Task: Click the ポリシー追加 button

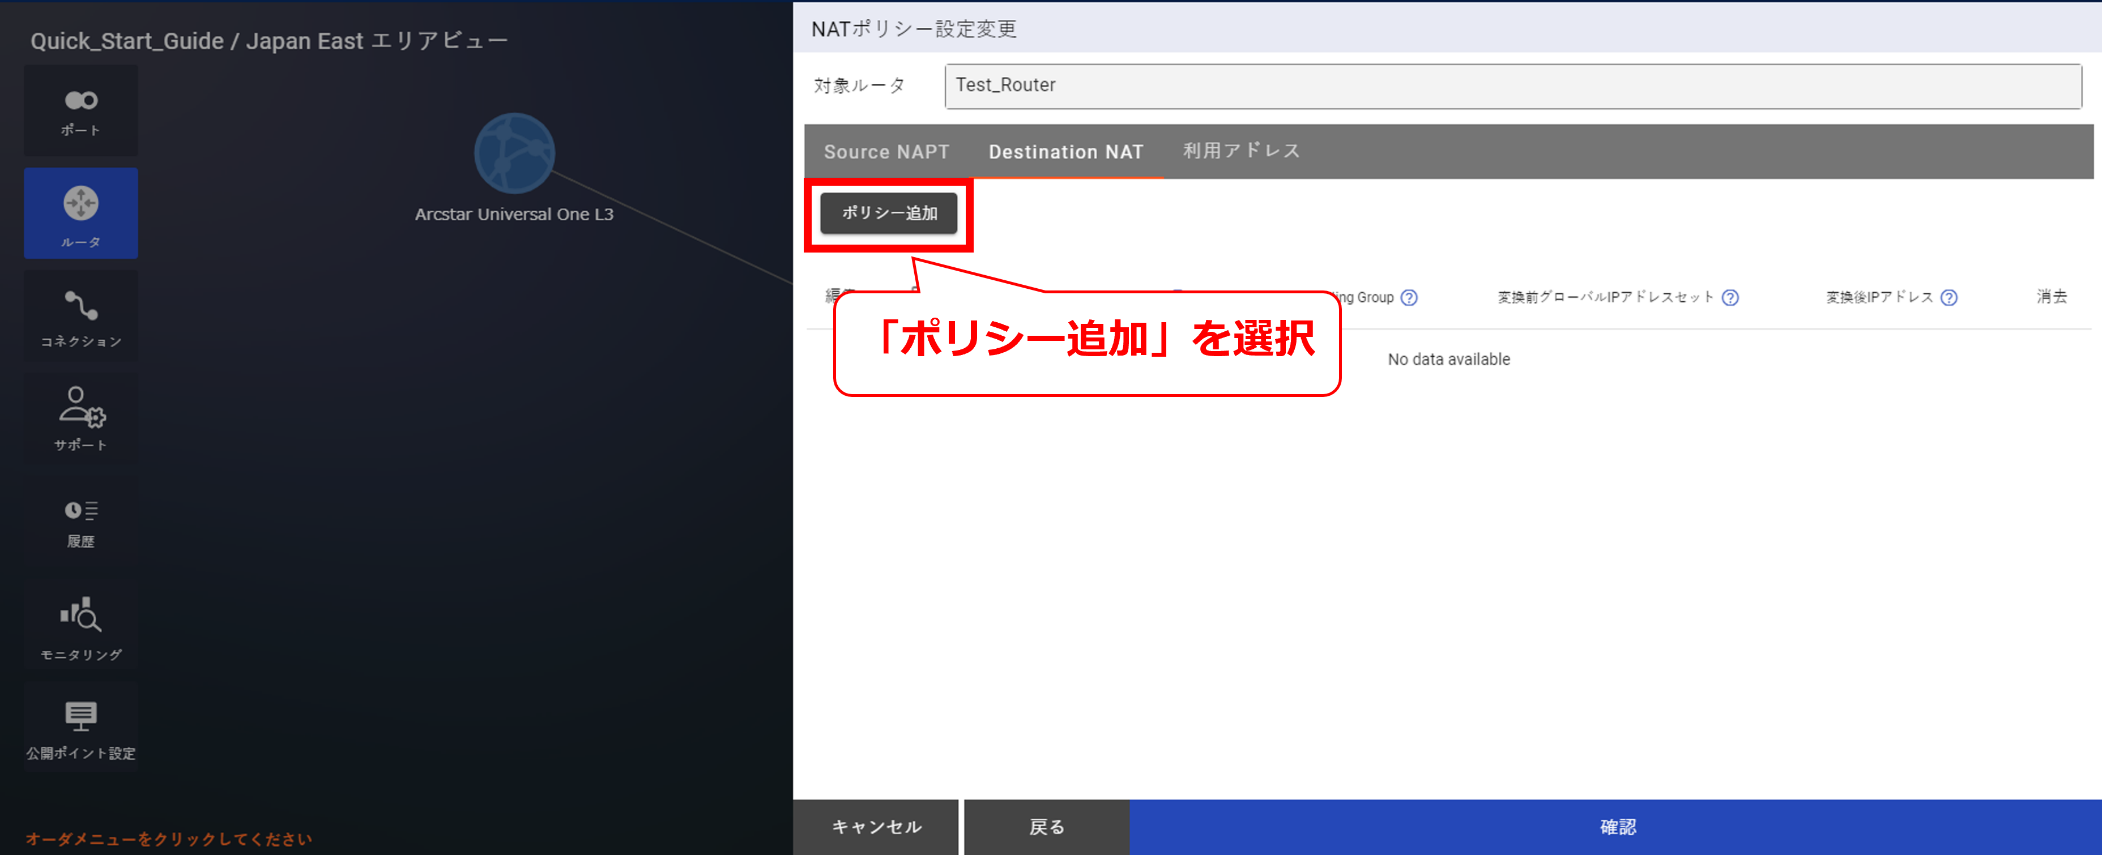Action: pyautogui.click(x=889, y=214)
